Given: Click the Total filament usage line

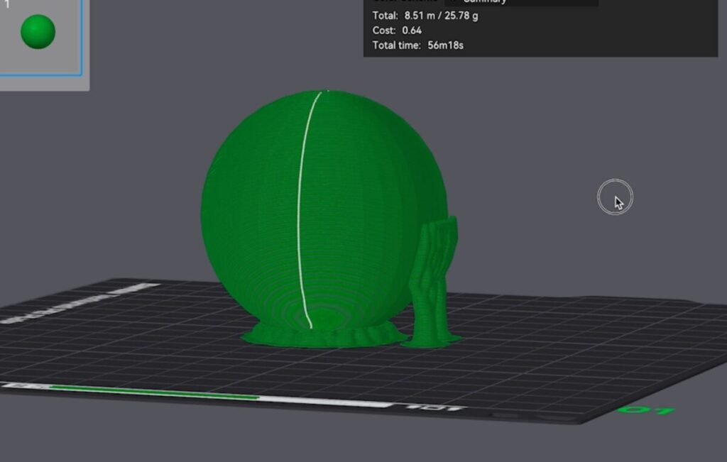Looking at the screenshot, I should pyautogui.click(x=425, y=16).
